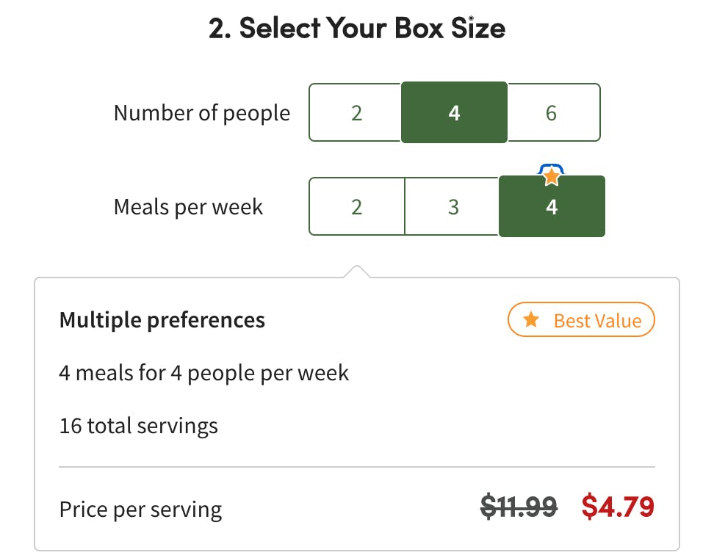Click the Best Value badge
Image resolution: width=714 pixels, height=558 pixels.
tap(581, 320)
